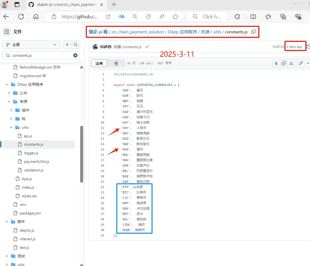The image size is (310, 266).
Task: Open styles.css in file tree
Action: tap(29, 196)
